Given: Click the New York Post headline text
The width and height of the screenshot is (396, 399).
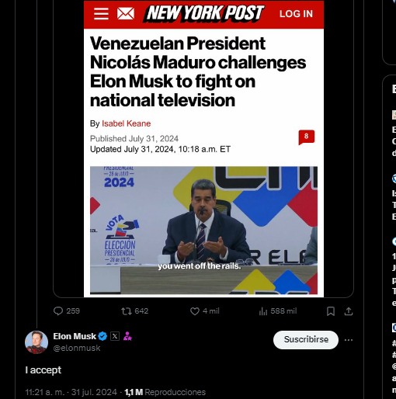Looking at the screenshot, I should click(x=198, y=71).
